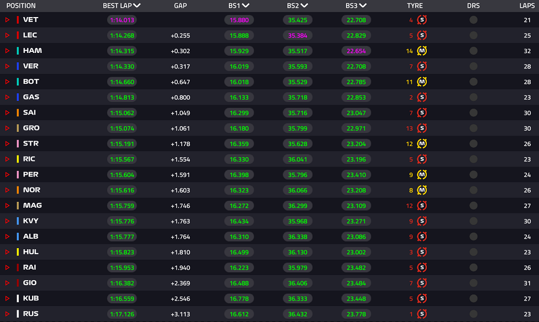Click the team color bar next to SAI
The height and width of the screenshot is (322, 539).
[18, 112]
